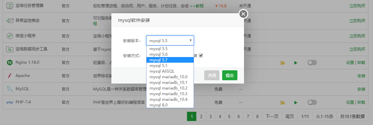Click the 宝塔数据同步工具 folder icon

click(x=10, y=49)
